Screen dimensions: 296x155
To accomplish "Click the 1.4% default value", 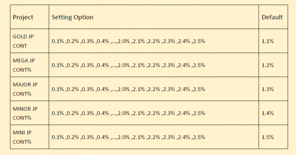I will [268, 113].
